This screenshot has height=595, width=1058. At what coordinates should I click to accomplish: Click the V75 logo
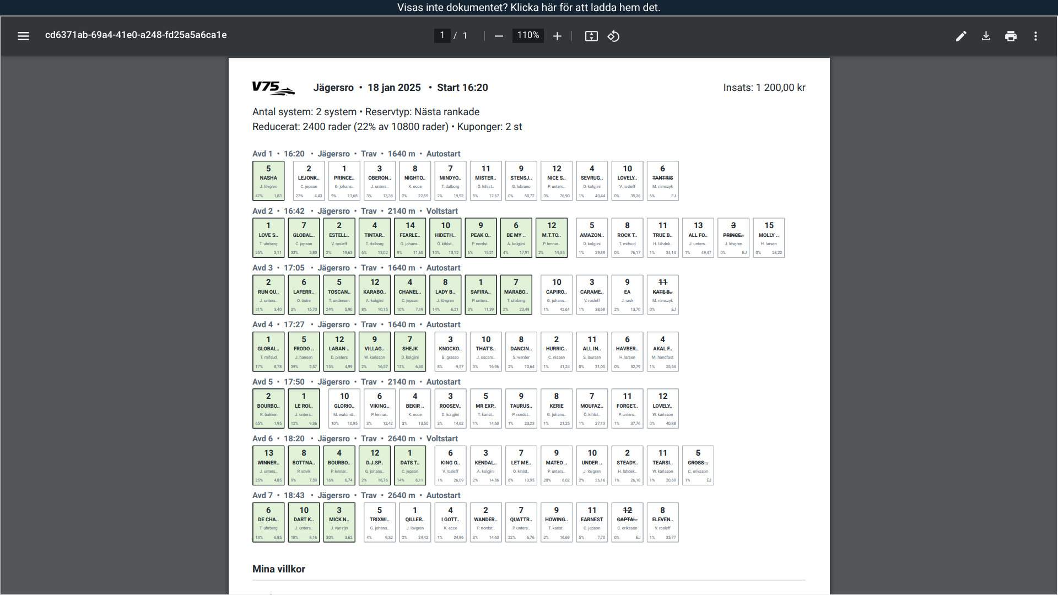pos(273,88)
